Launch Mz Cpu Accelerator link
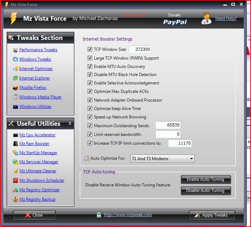The height and width of the screenshot is (227, 251). click(38, 135)
